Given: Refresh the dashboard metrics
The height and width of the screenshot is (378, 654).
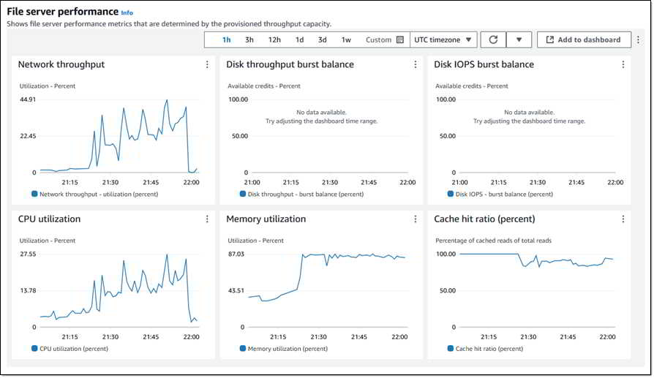Looking at the screenshot, I should 493,40.
